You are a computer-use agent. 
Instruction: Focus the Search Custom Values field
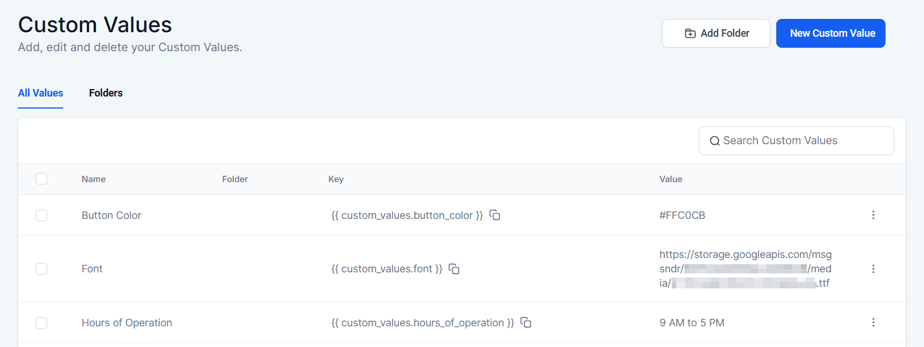click(x=802, y=141)
